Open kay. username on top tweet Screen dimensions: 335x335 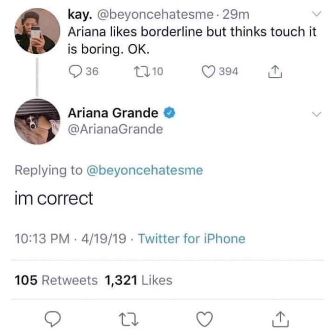[x=80, y=14]
